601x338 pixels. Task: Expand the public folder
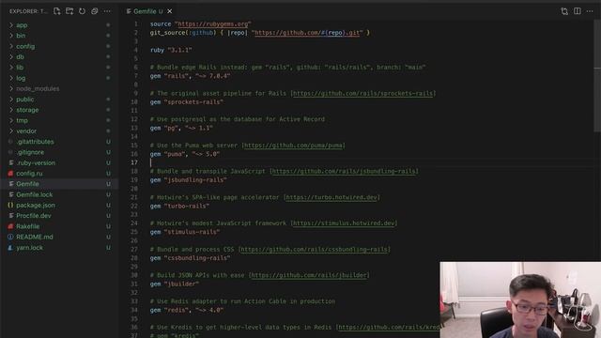click(x=25, y=100)
